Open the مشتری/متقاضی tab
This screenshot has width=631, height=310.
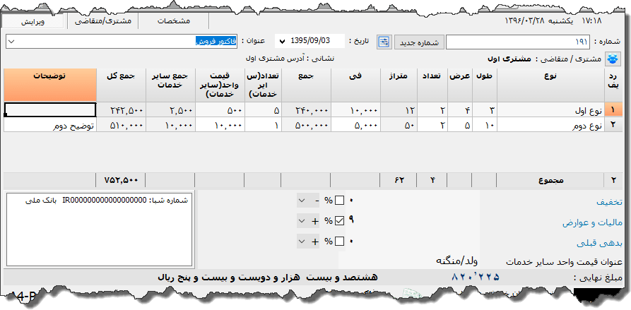pos(102,21)
